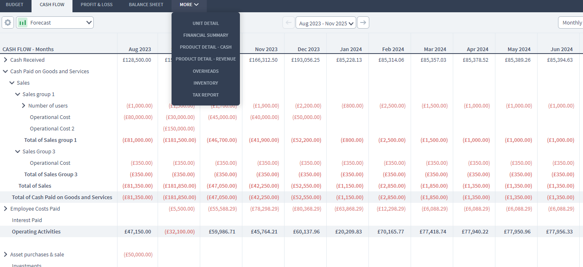Select the BUDGET tab

point(15,4)
